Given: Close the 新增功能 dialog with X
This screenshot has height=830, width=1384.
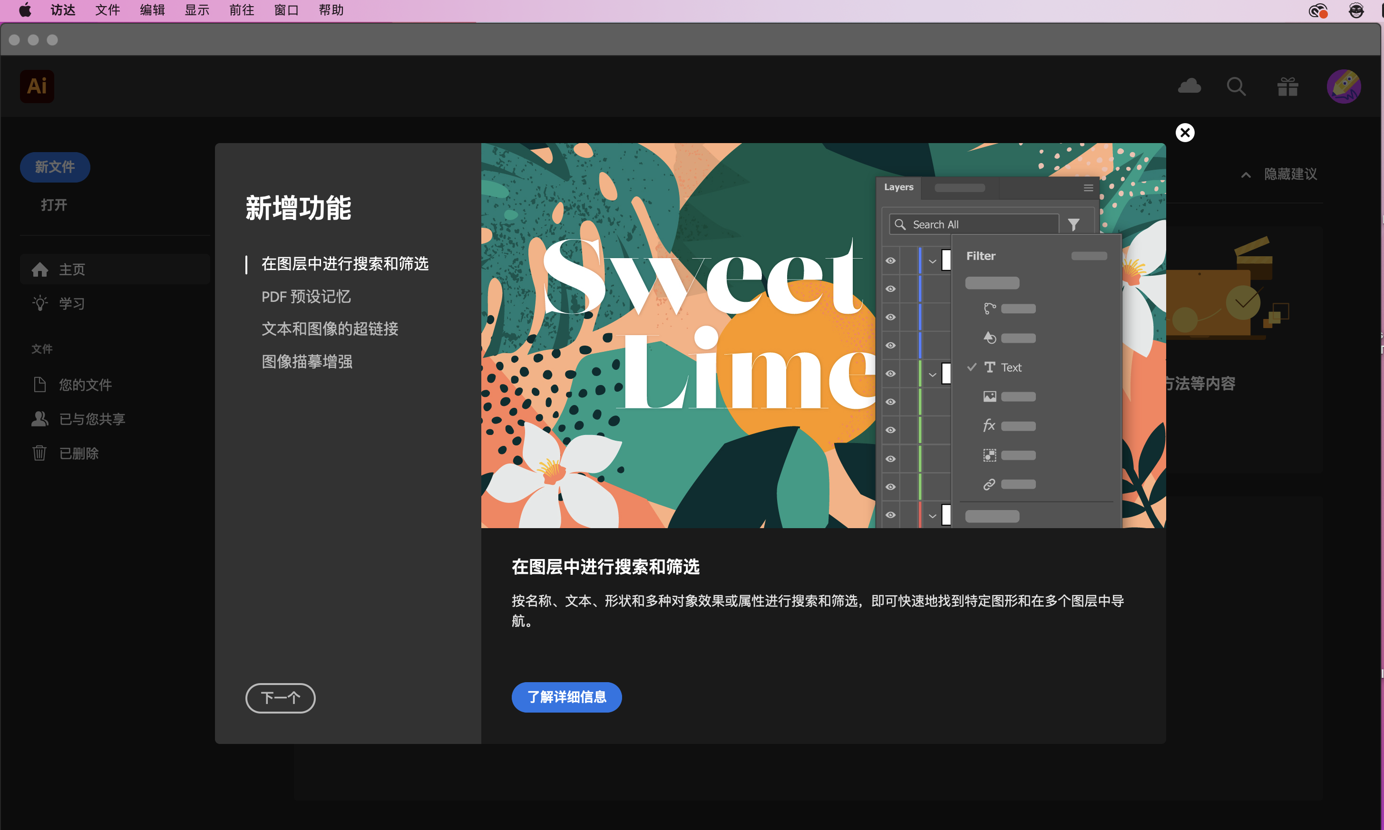Looking at the screenshot, I should point(1185,133).
